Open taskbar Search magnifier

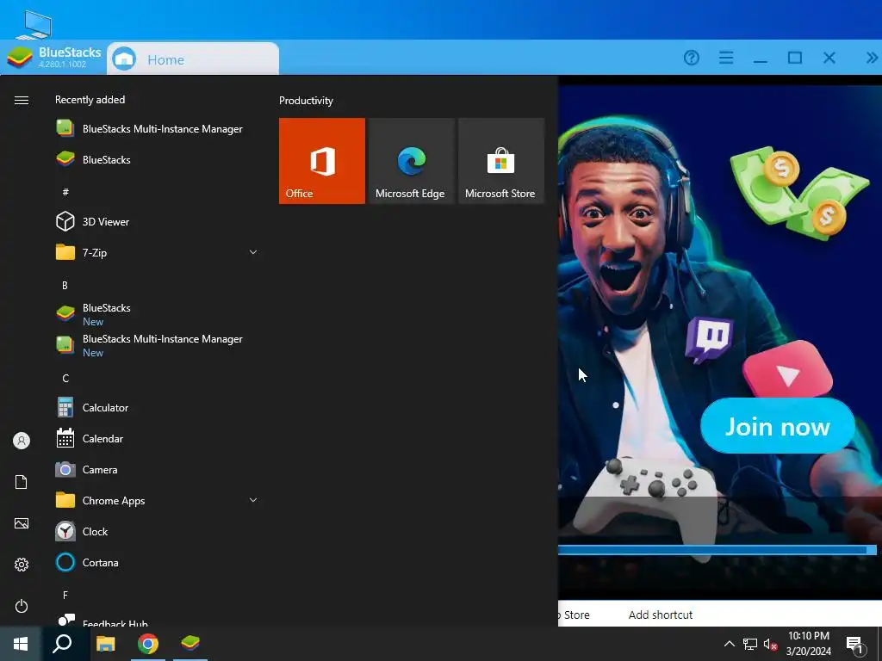coord(62,644)
